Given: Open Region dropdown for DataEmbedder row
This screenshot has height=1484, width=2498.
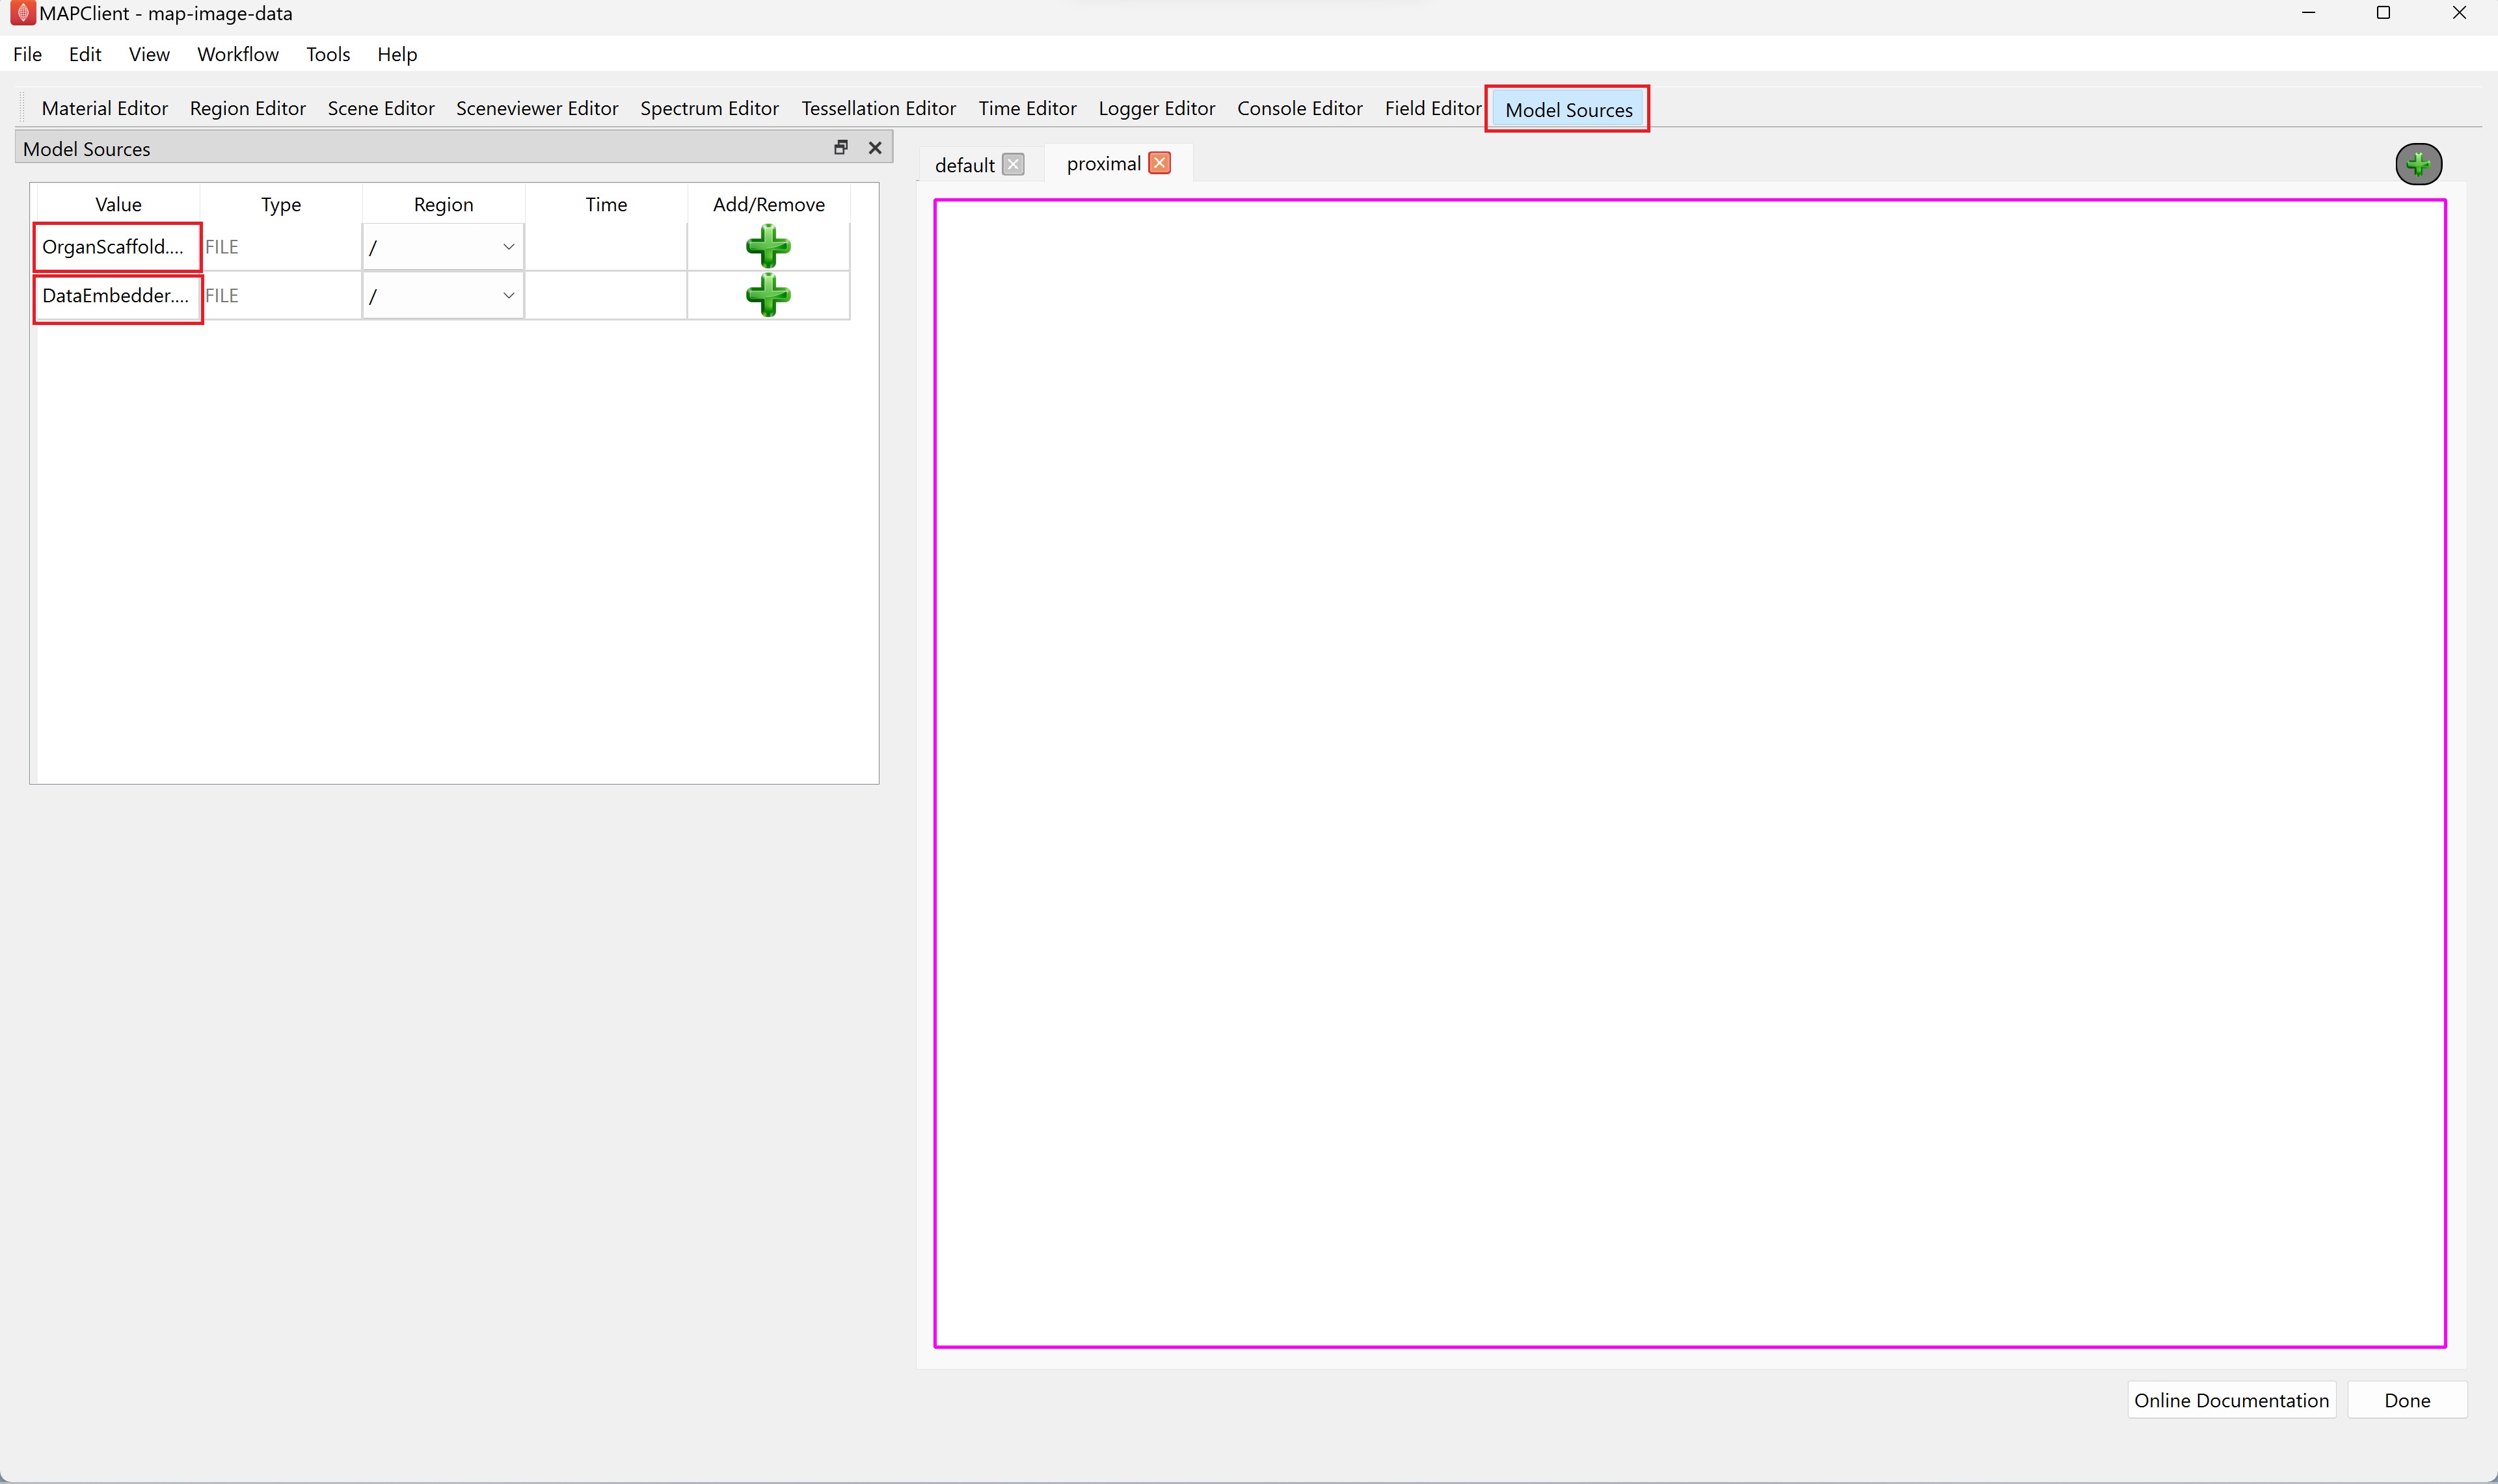Looking at the screenshot, I should (x=442, y=295).
